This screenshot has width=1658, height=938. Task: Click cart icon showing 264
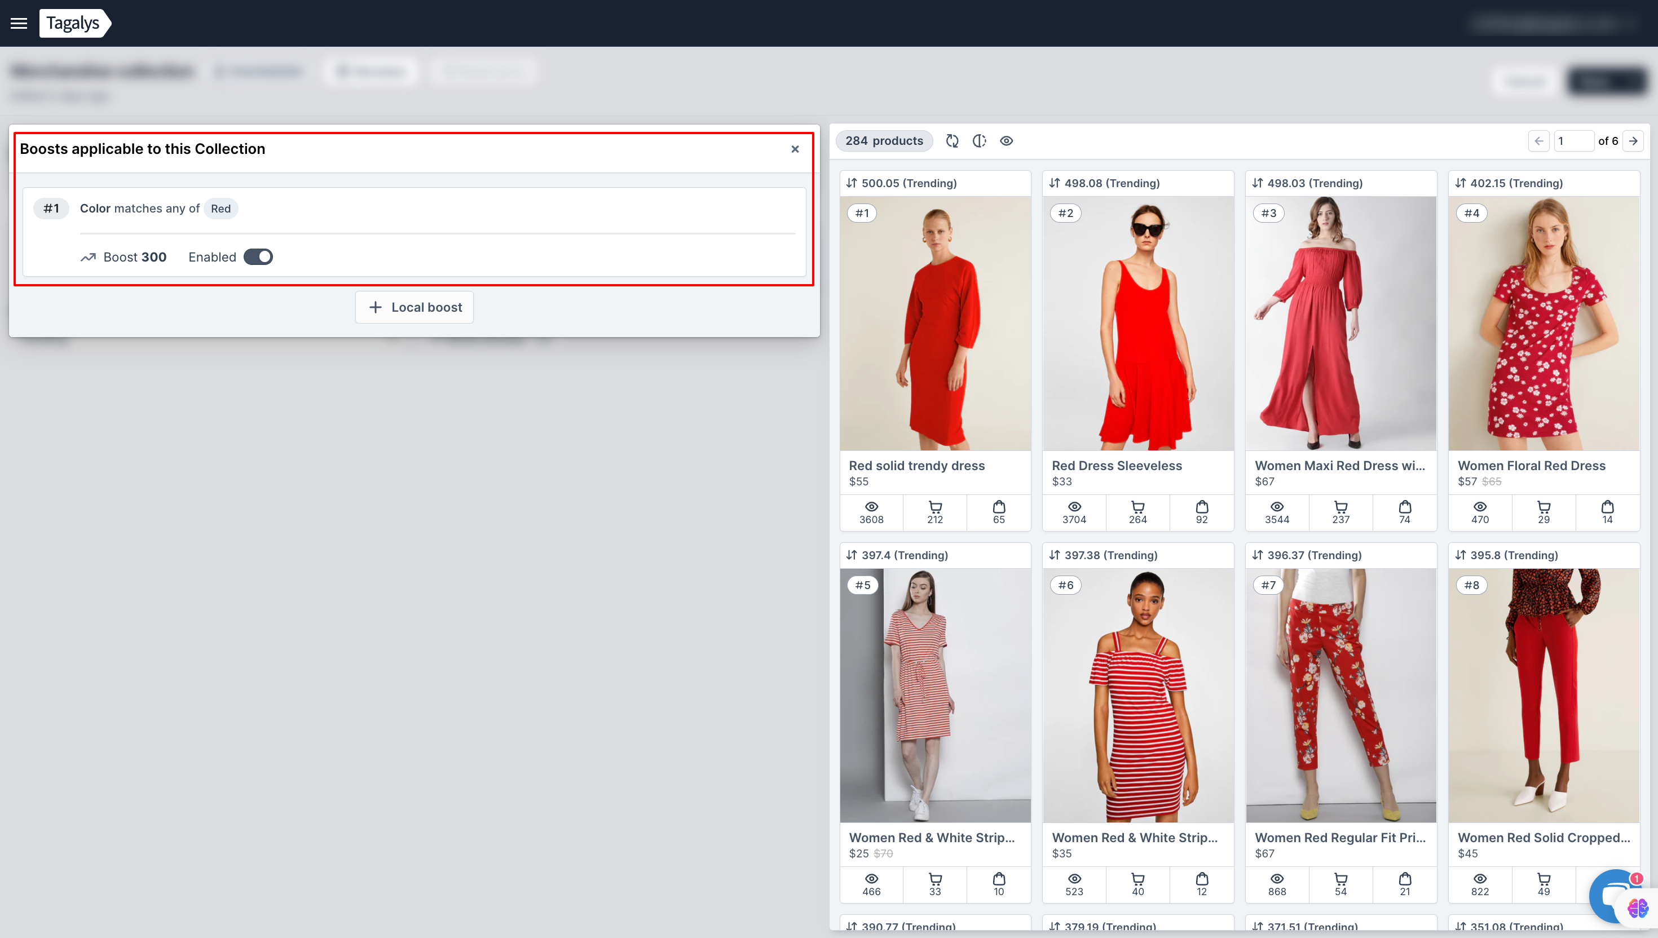point(1138,507)
